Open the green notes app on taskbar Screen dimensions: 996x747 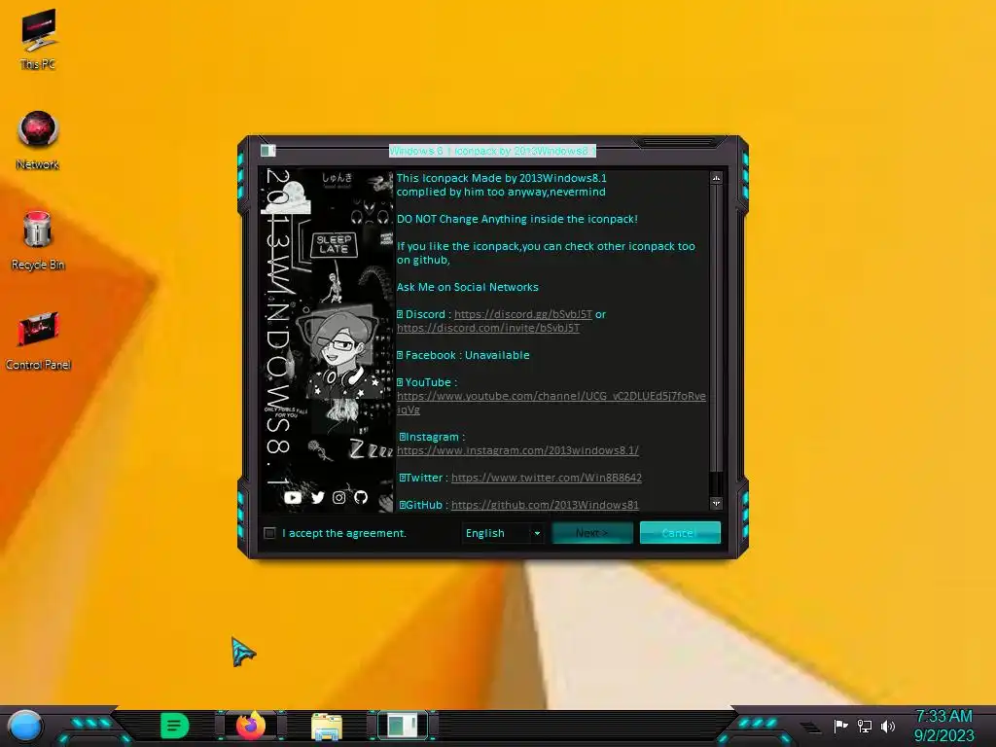coord(175,726)
